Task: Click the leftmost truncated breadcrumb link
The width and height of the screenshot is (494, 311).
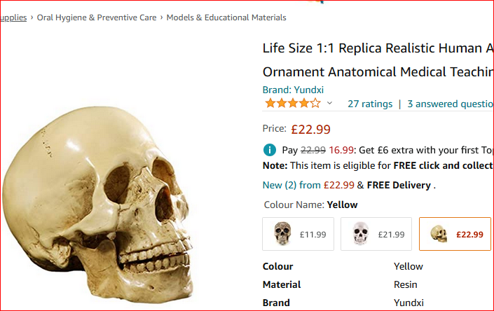Action: pos(13,18)
